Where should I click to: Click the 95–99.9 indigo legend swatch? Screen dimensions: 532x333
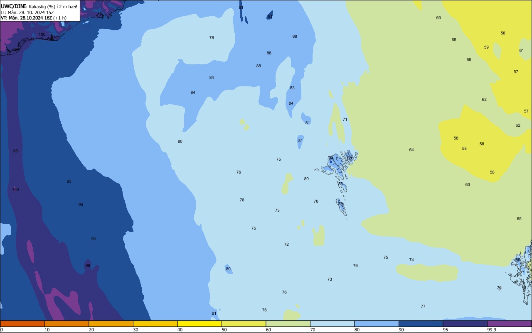(465, 323)
